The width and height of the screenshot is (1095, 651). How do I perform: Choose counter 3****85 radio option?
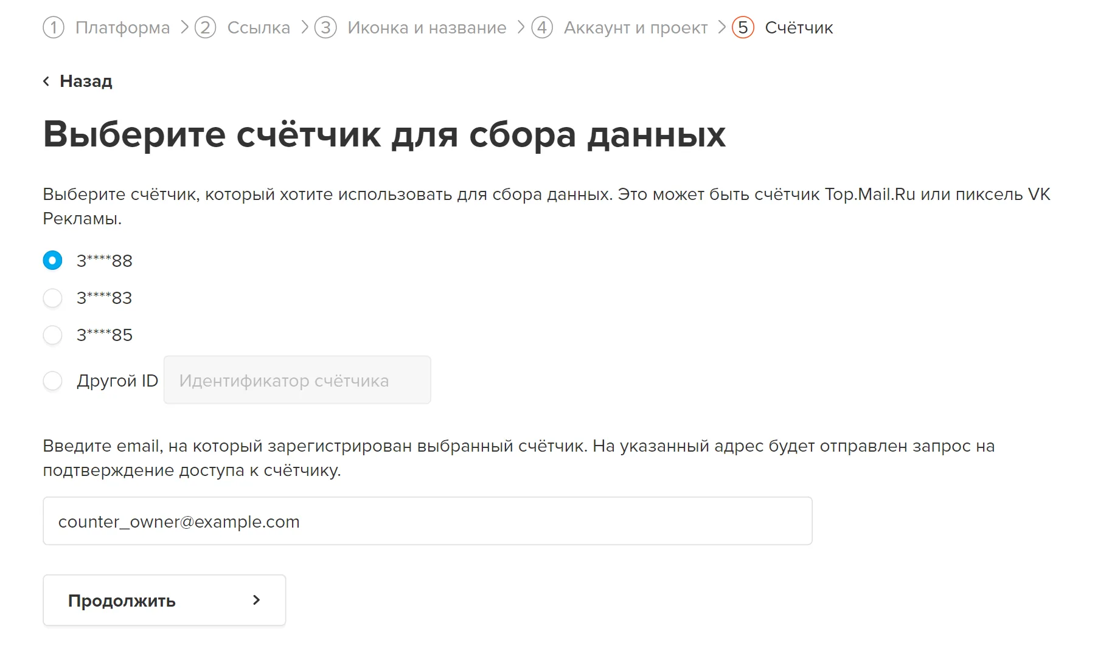click(52, 335)
